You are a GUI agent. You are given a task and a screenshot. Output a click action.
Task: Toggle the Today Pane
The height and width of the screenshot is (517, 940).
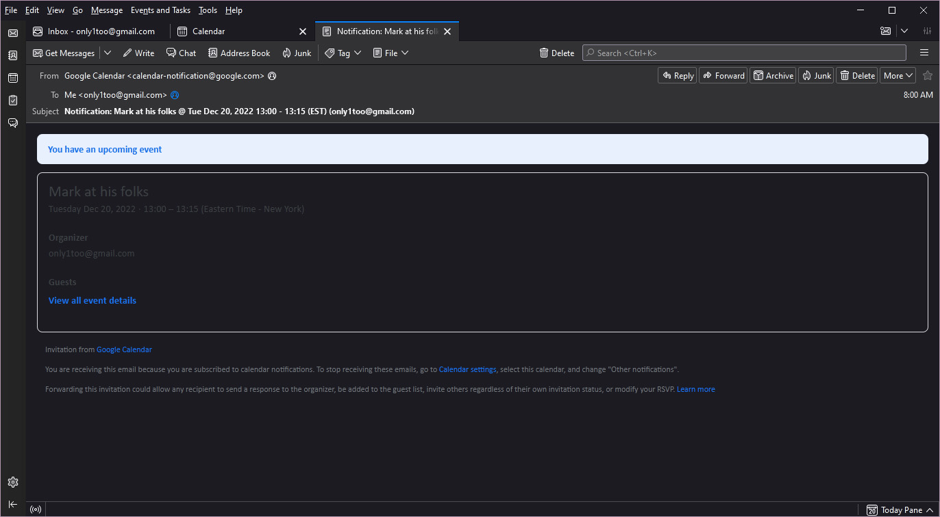pyautogui.click(x=895, y=510)
